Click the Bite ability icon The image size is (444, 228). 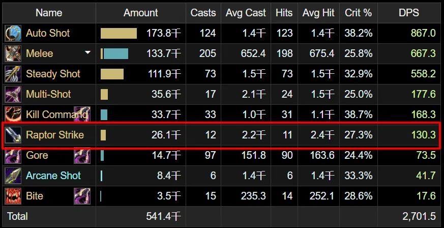point(13,196)
